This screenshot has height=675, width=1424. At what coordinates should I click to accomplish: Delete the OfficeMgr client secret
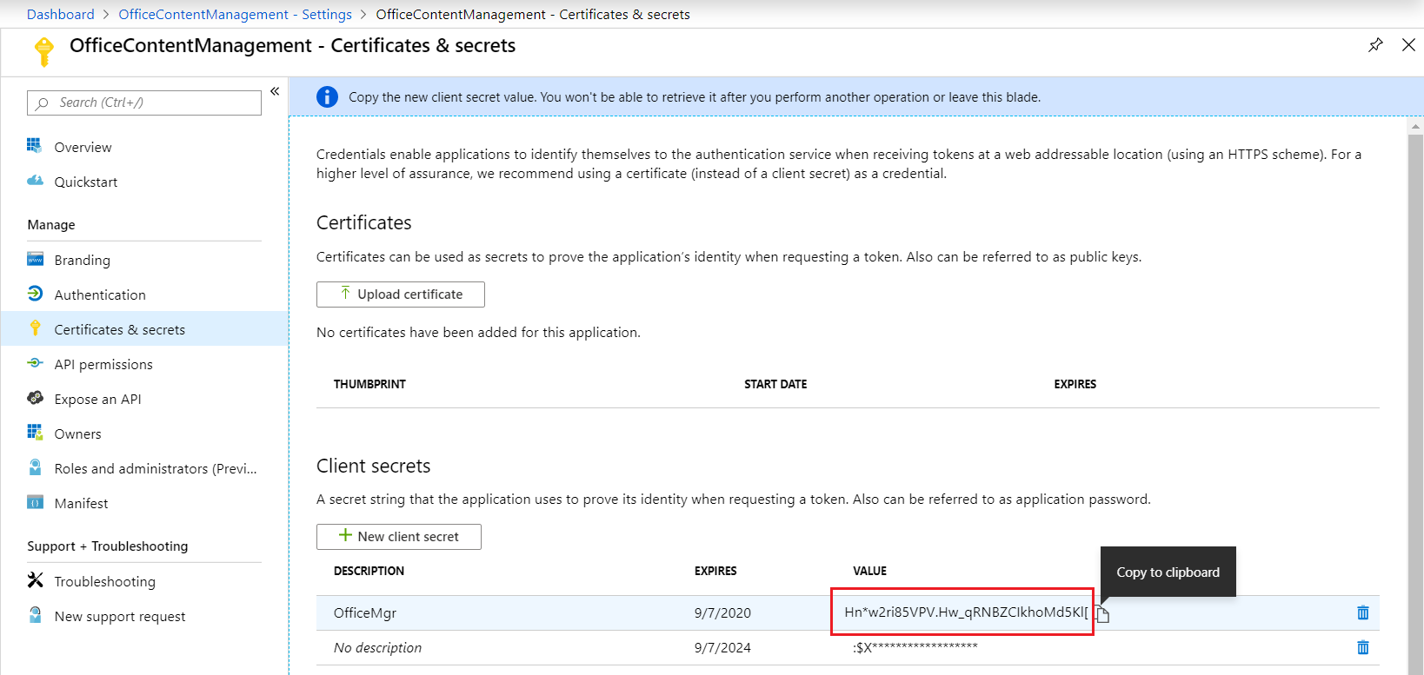click(1362, 612)
